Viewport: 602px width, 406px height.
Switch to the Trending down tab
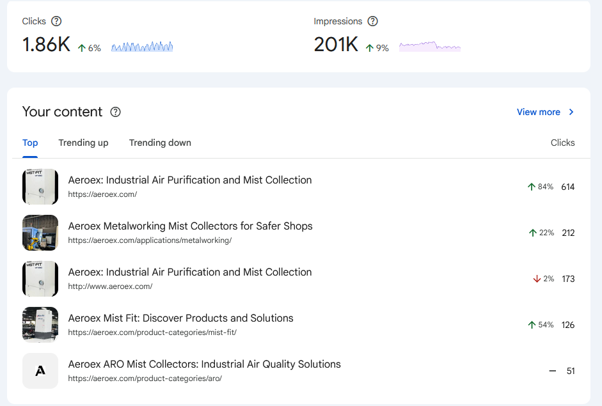pyautogui.click(x=160, y=143)
